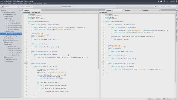178x100 pixels.
Task: Click the network icon in system tray
Action: (164, 1)
